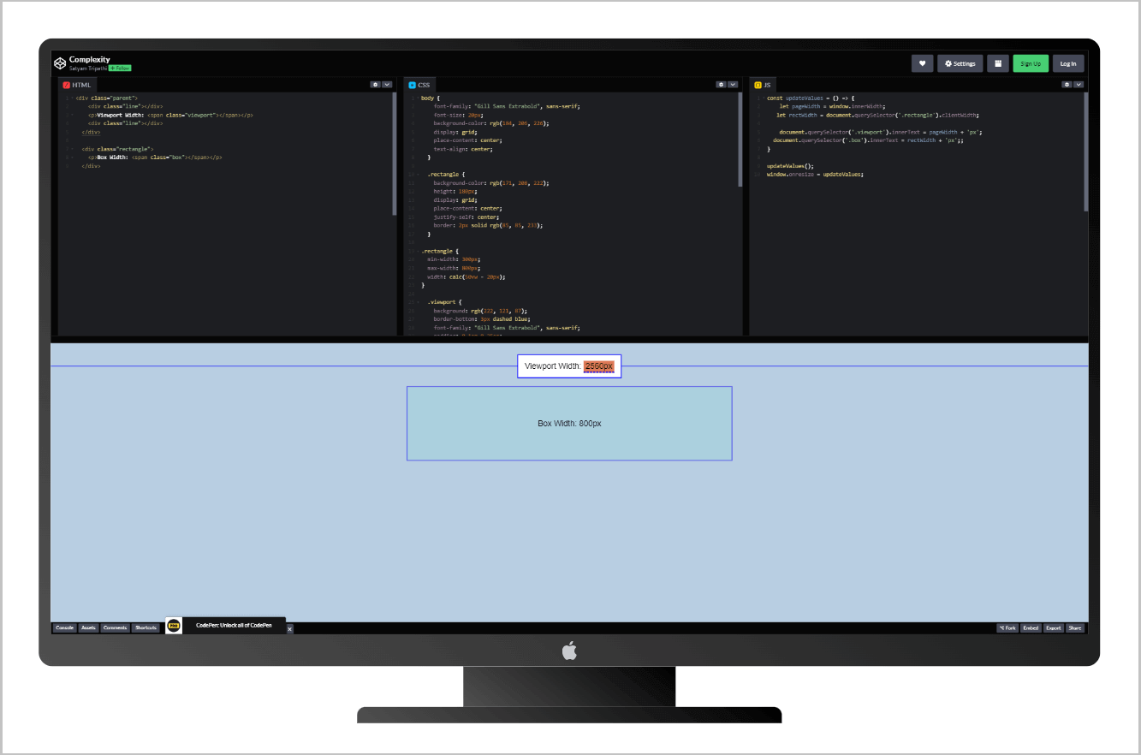Open JS editor gear settings

point(1067,85)
